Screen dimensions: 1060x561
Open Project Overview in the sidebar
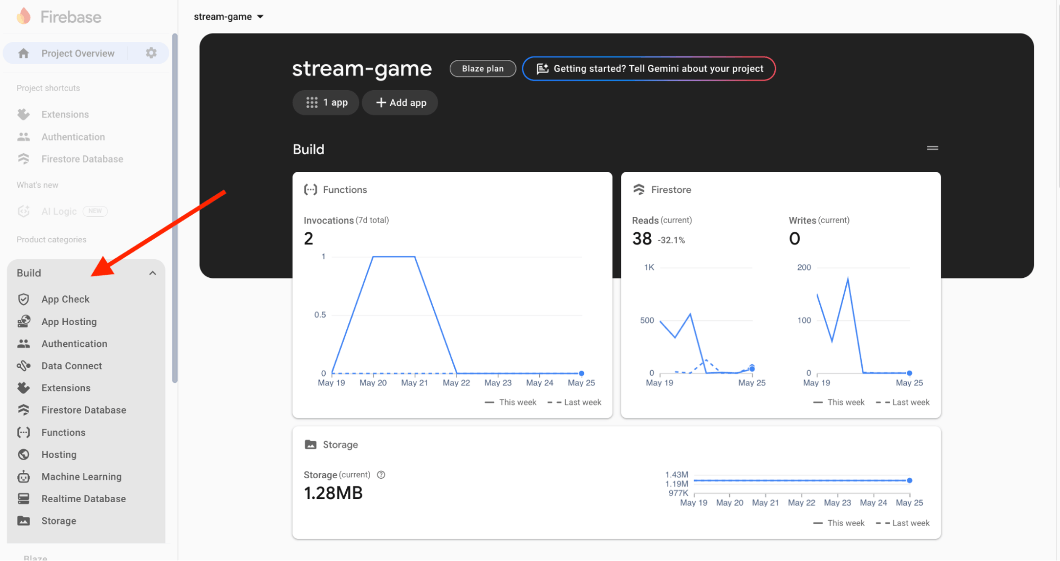[x=77, y=53]
